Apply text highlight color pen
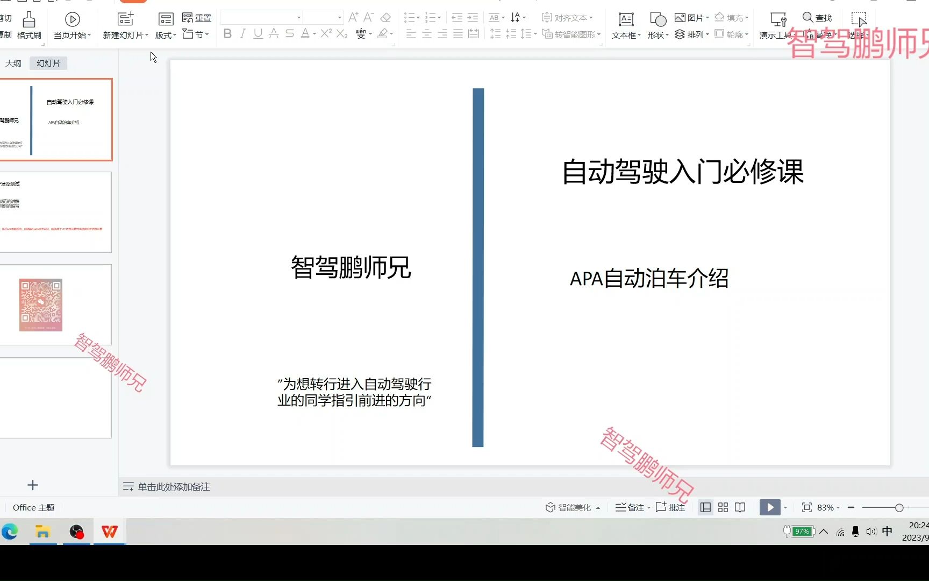Viewport: 929px width, 581px height. [x=382, y=34]
